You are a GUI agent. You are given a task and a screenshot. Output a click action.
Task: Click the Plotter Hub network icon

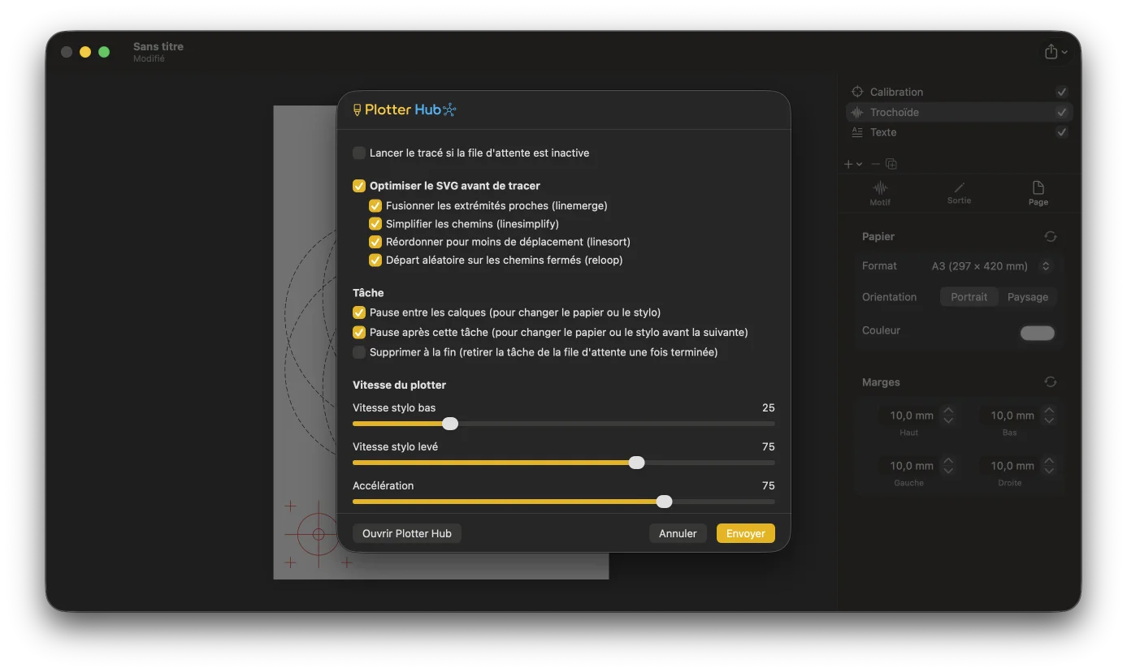(449, 110)
